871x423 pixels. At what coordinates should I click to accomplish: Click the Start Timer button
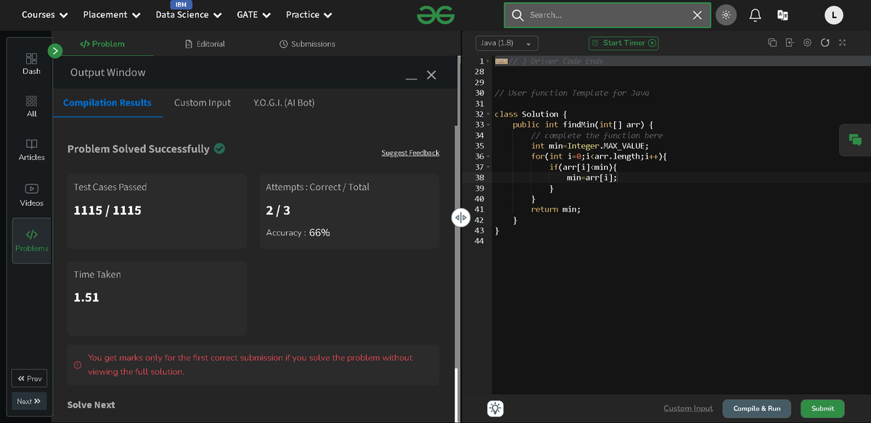point(623,43)
